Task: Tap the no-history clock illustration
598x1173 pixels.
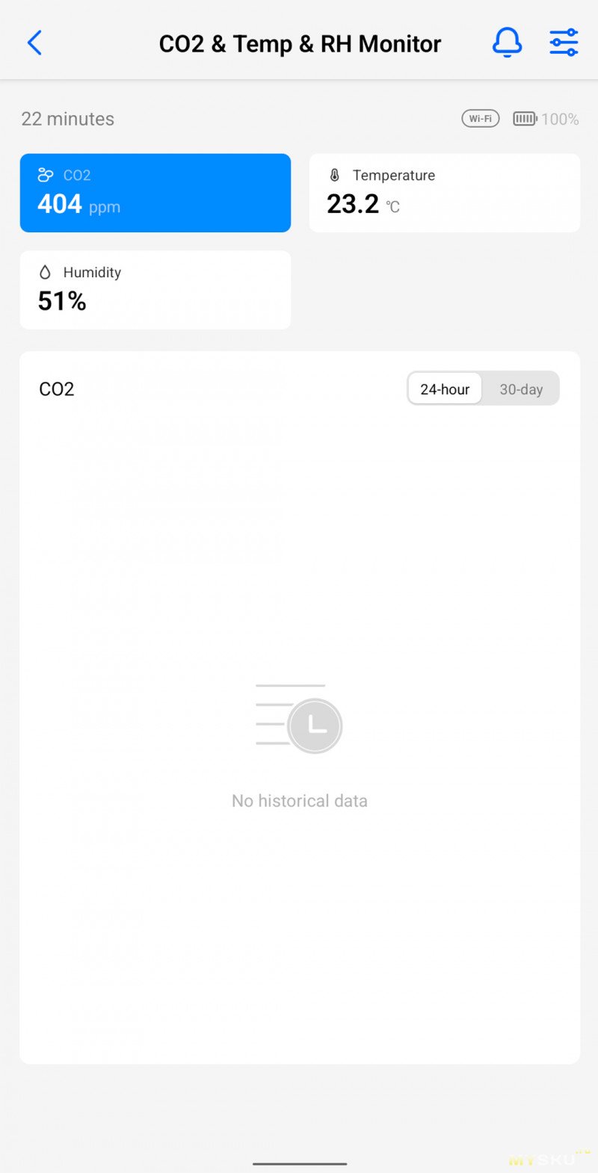Action: [x=300, y=718]
